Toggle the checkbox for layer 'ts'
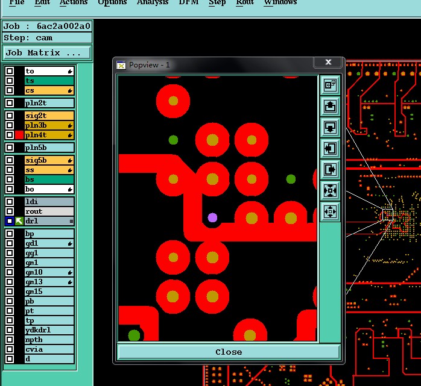 [x=10, y=81]
